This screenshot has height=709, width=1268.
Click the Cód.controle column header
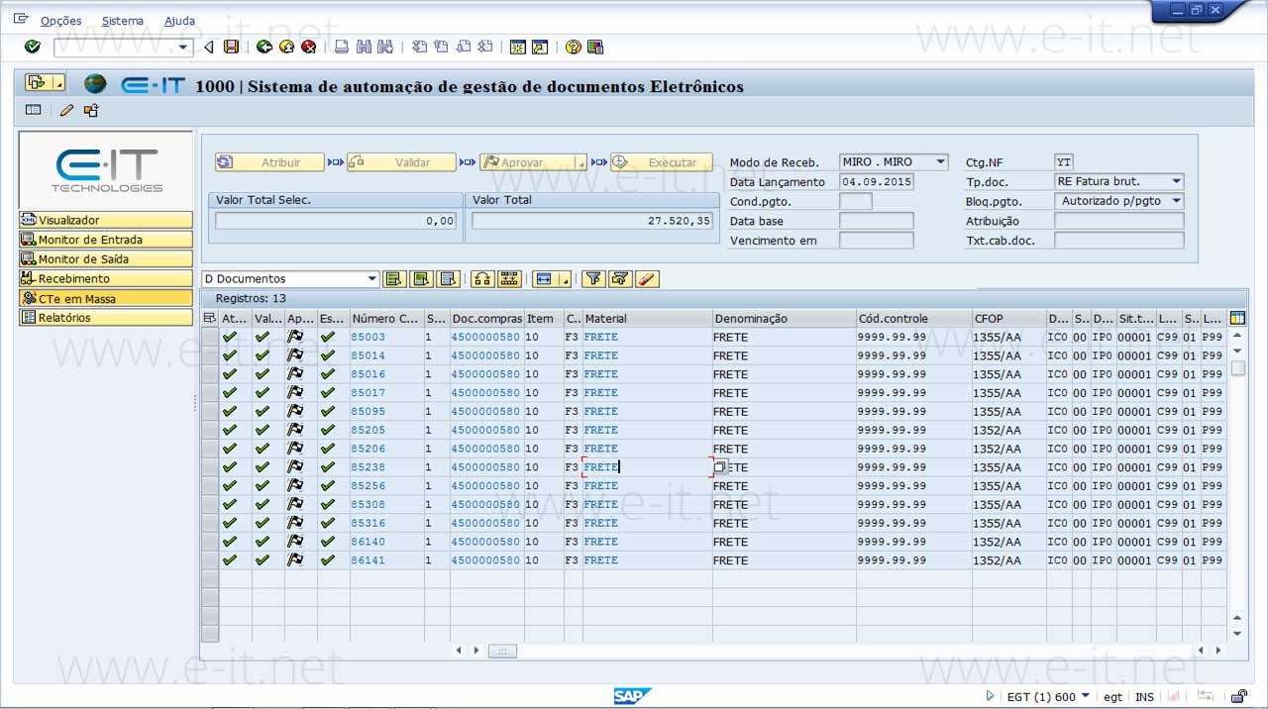pyautogui.click(x=914, y=319)
